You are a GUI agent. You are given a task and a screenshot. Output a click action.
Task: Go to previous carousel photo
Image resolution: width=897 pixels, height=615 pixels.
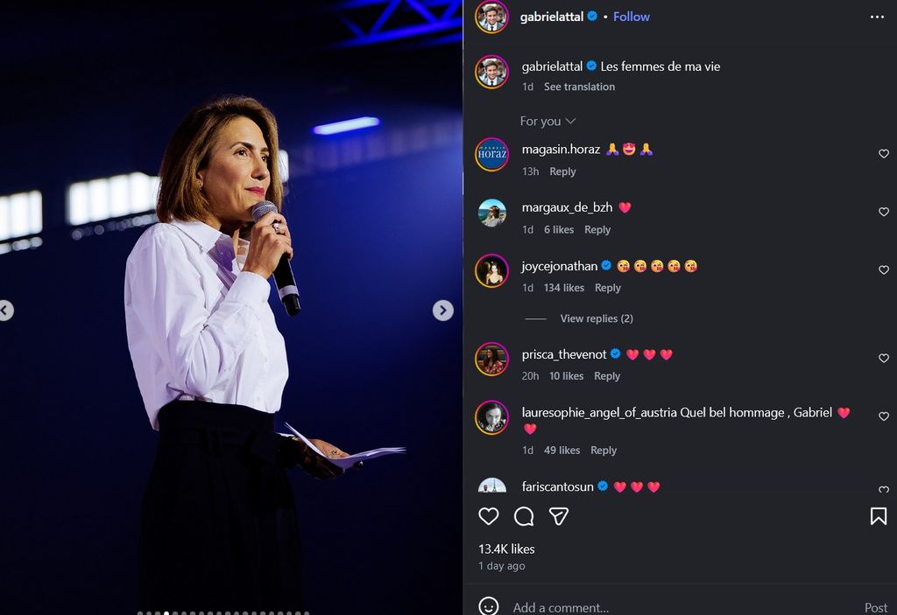pos(5,311)
